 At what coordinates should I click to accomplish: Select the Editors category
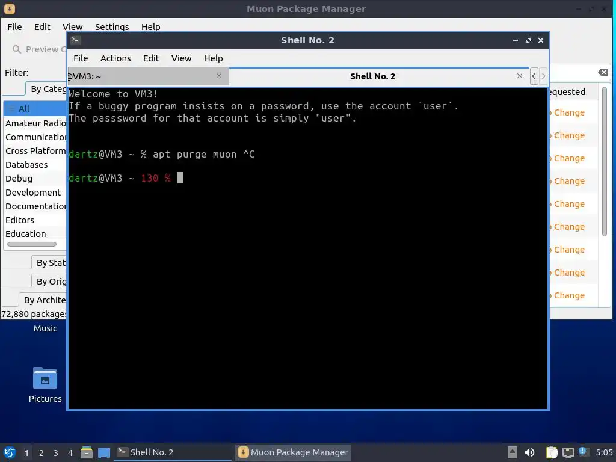click(35, 220)
